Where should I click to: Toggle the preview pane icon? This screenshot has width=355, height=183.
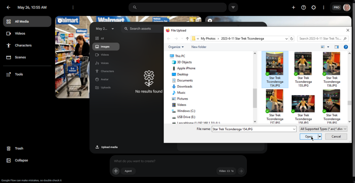pos(337,47)
